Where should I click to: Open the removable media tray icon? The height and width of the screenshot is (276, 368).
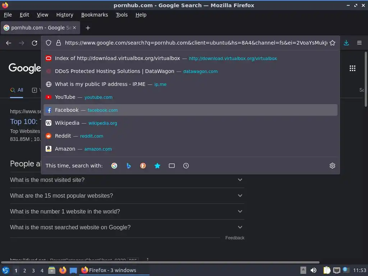pyautogui.click(x=303, y=270)
